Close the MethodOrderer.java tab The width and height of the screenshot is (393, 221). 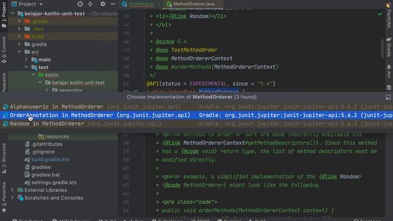(219, 4)
